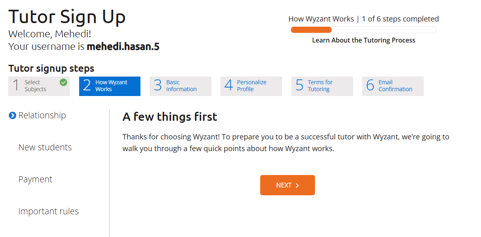Click the chevron arrow inside NEXT button

point(297,185)
